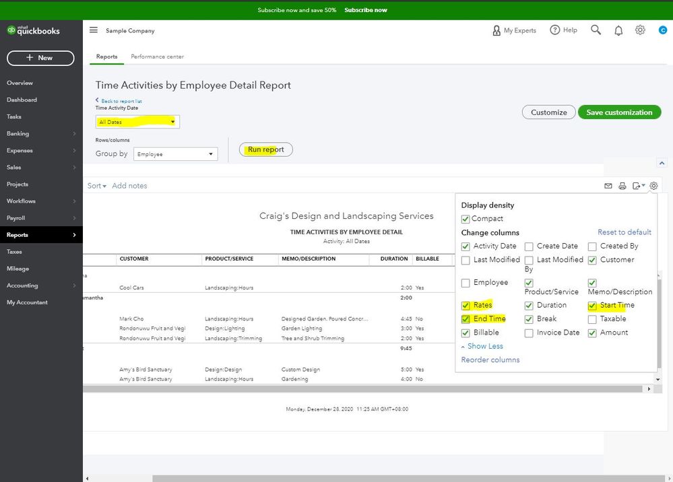Screen dimensions: 673x482
Task: Click the print report icon
Action: (x=622, y=186)
